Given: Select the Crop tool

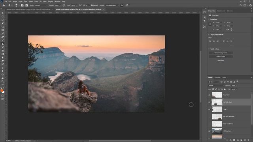Looking at the screenshot, I should [3, 27].
